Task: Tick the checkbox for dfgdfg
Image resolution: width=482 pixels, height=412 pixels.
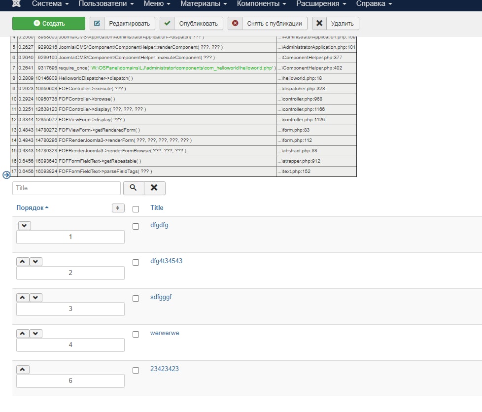Action: [x=136, y=227]
